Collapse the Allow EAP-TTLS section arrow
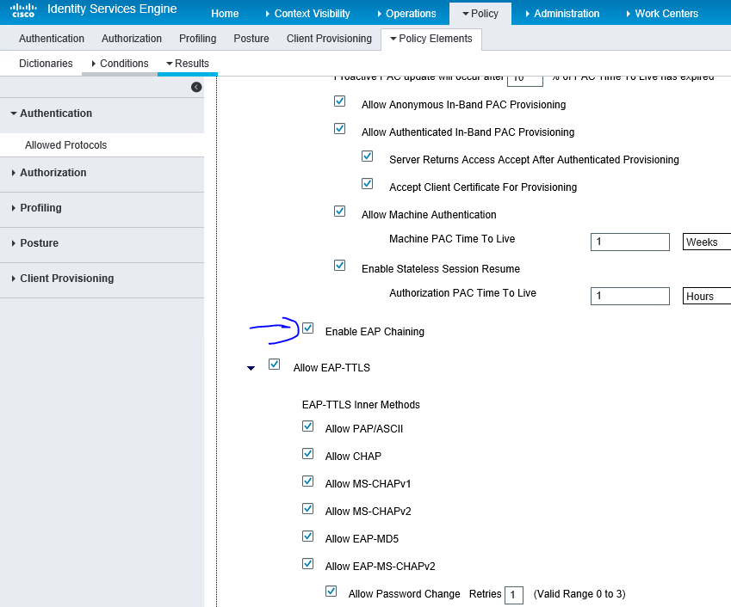This screenshot has height=607, width=731. tap(251, 368)
